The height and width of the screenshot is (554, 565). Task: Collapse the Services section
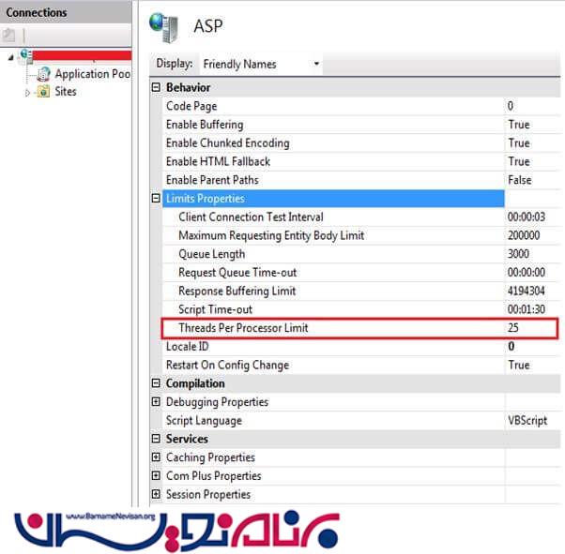tap(156, 439)
